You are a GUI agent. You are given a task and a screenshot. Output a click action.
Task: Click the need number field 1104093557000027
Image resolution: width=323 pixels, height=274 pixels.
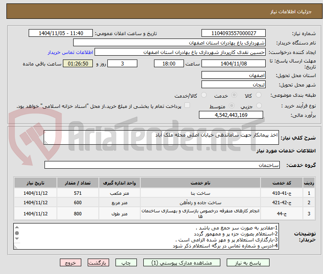[234, 33]
